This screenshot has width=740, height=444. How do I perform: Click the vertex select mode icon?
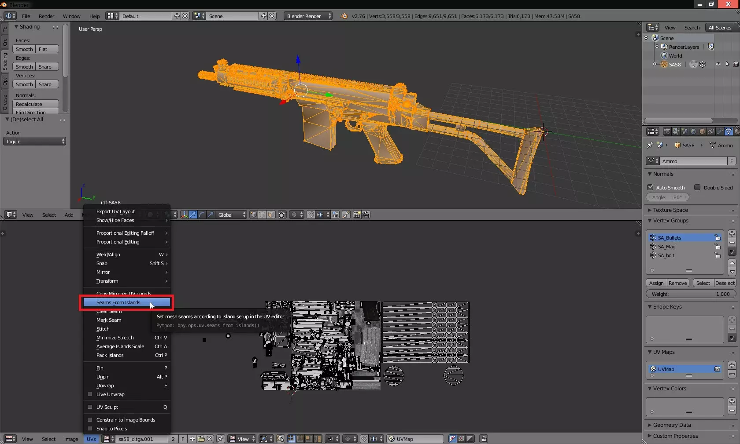253,215
